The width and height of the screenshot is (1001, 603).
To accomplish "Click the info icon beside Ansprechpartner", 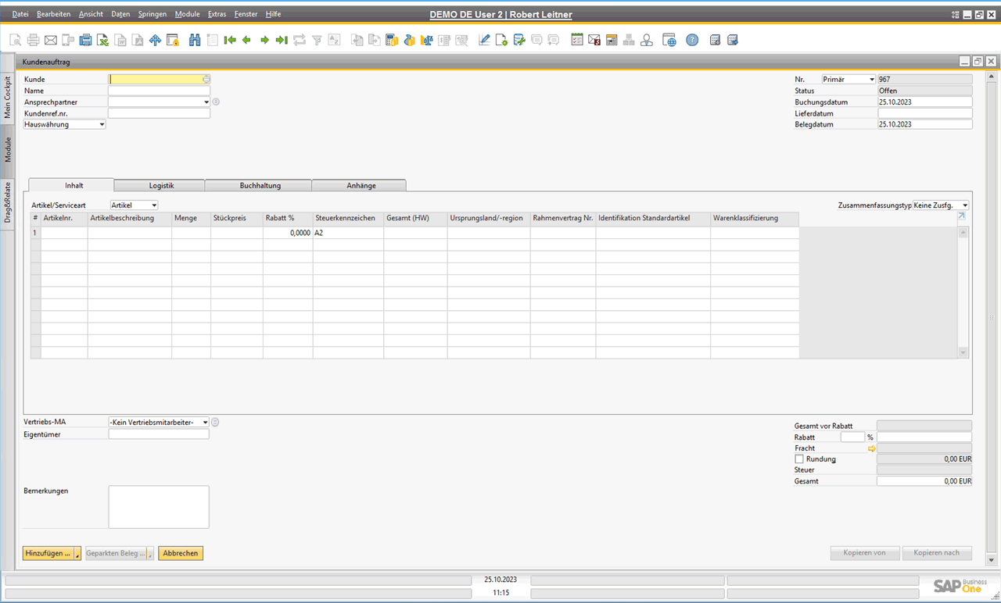I will (216, 102).
